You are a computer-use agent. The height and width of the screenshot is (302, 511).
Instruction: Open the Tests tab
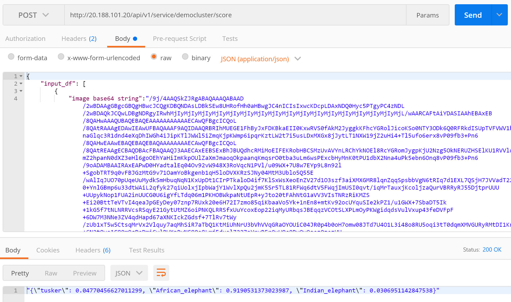230,39
